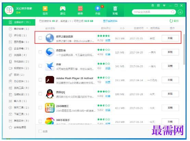Click the skin icon in title bar
190x141 pixels.
[158, 5]
